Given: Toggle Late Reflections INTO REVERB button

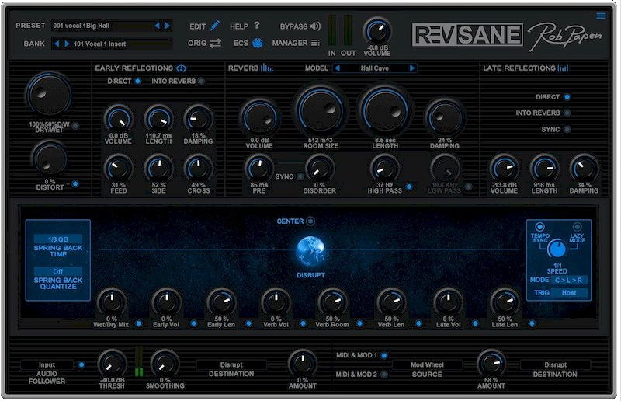Looking at the screenshot, I should tap(567, 113).
